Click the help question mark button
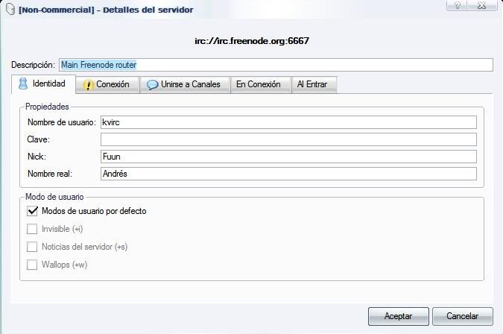This screenshot has height=334, width=503. pyautogui.click(x=457, y=5)
